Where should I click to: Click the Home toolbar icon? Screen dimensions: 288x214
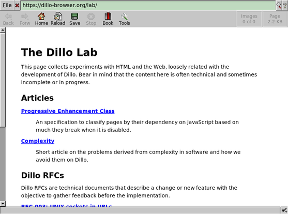(x=41, y=19)
